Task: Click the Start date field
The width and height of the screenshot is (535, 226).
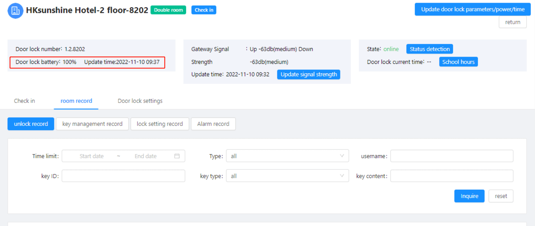Action: (x=92, y=156)
